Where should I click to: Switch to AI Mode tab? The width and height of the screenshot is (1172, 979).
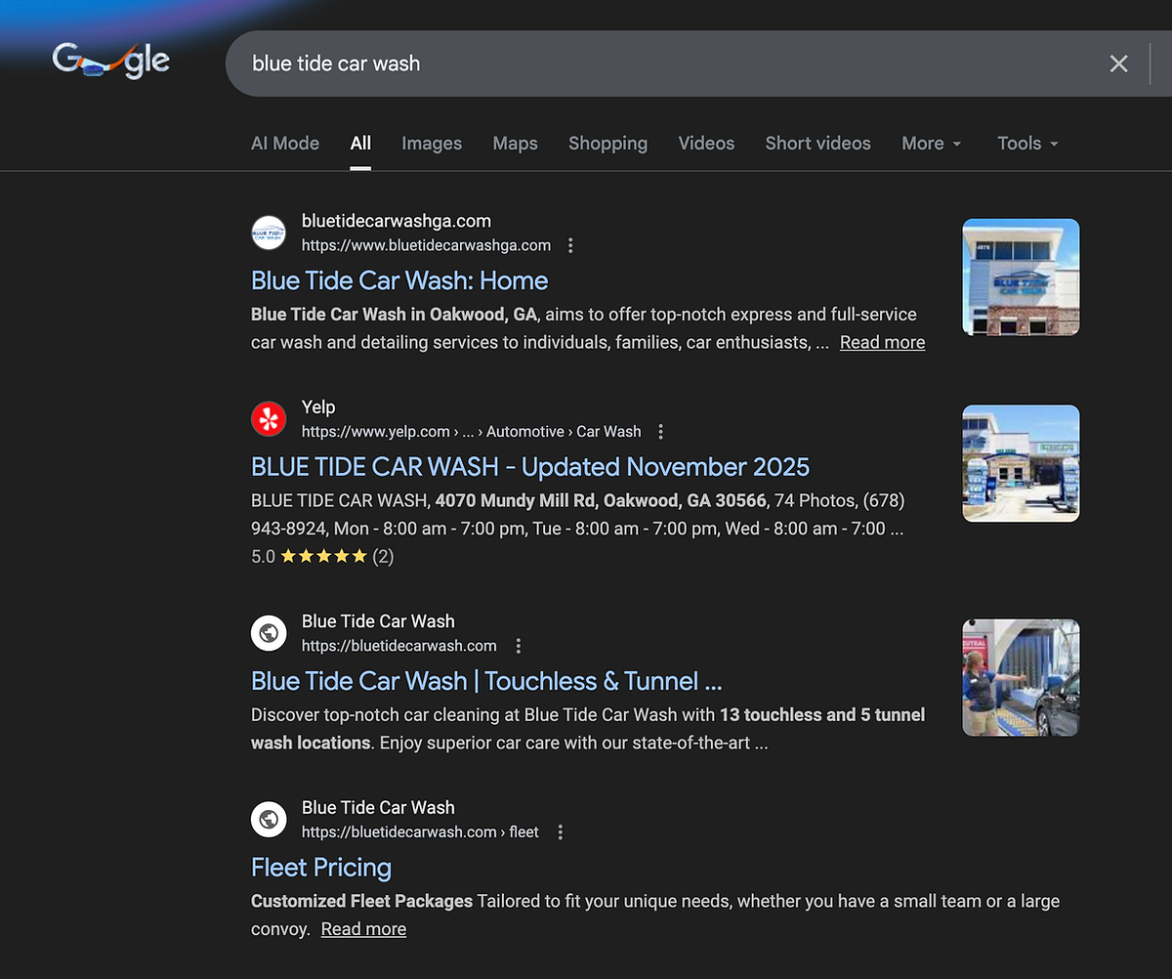(x=285, y=143)
